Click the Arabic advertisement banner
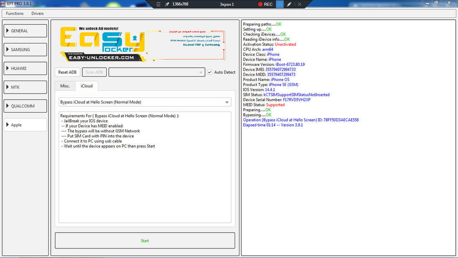458x258 pixels. (x=186, y=45)
